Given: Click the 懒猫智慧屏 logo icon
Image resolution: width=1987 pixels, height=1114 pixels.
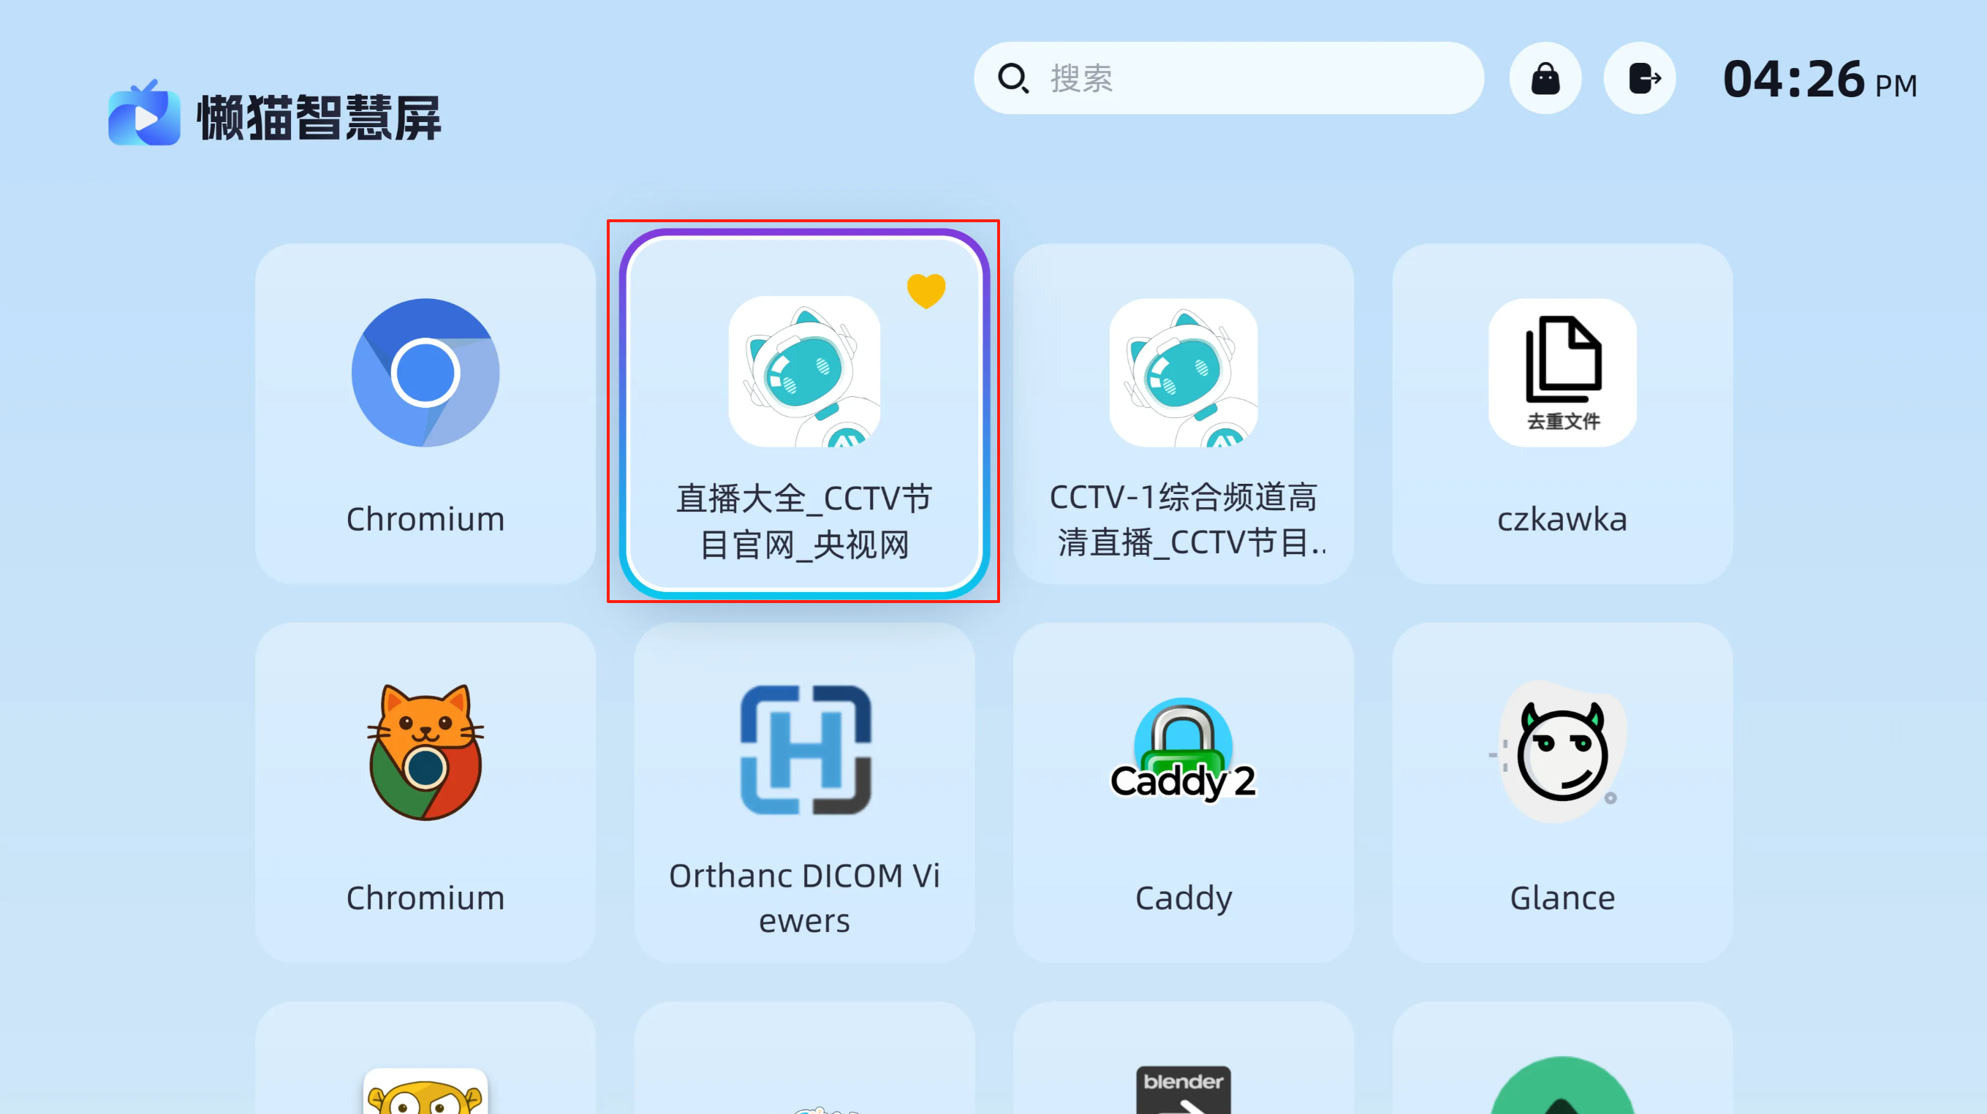Looking at the screenshot, I should (144, 113).
